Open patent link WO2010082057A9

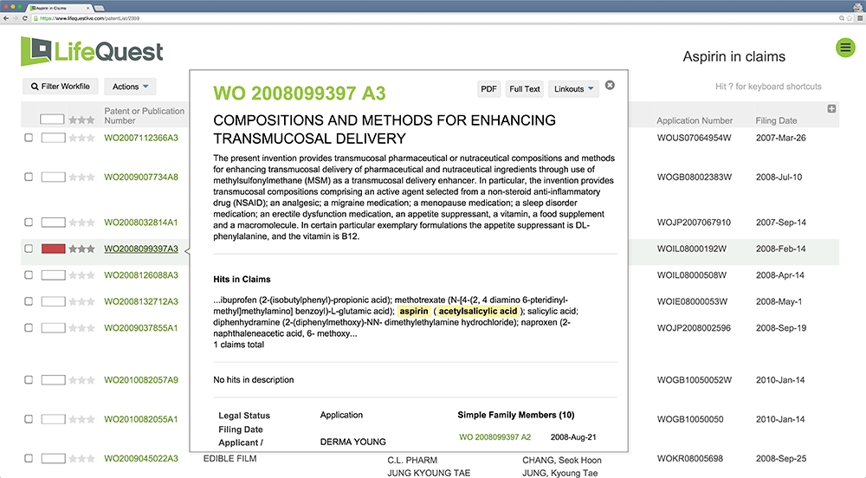[141, 380]
